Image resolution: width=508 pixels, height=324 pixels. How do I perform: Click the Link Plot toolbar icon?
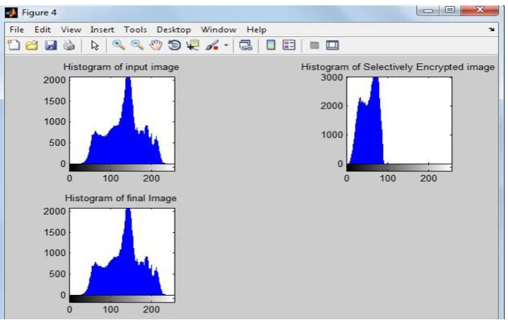click(246, 45)
